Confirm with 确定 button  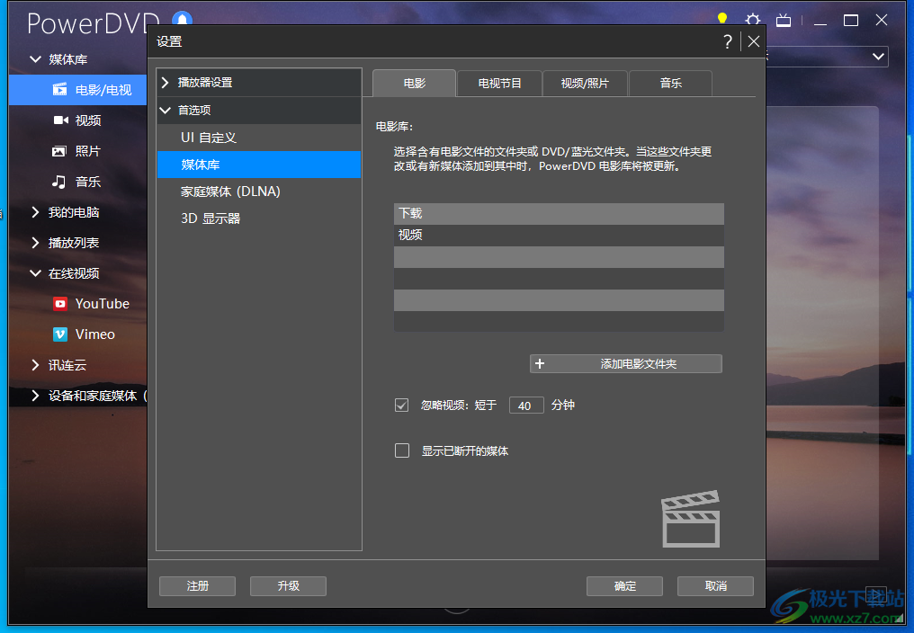pyautogui.click(x=625, y=585)
